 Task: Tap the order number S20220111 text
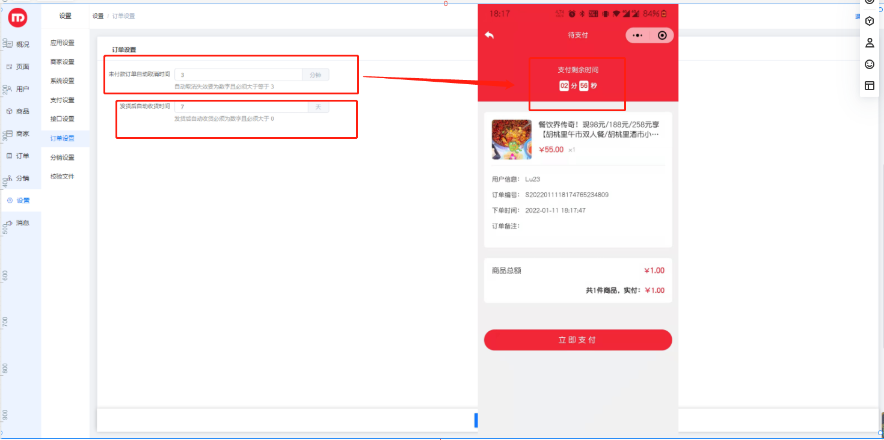(x=567, y=195)
